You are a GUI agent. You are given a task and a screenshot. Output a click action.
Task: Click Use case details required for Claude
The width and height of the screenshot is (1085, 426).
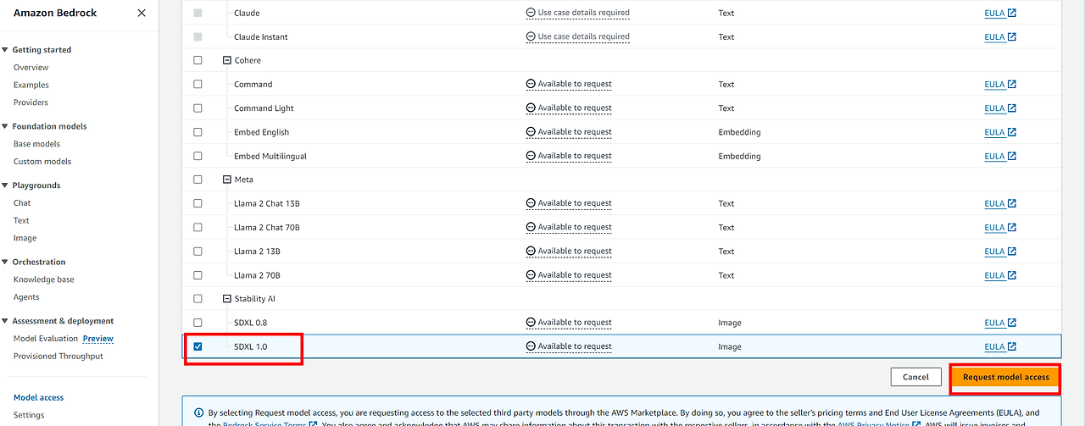click(x=578, y=13)
